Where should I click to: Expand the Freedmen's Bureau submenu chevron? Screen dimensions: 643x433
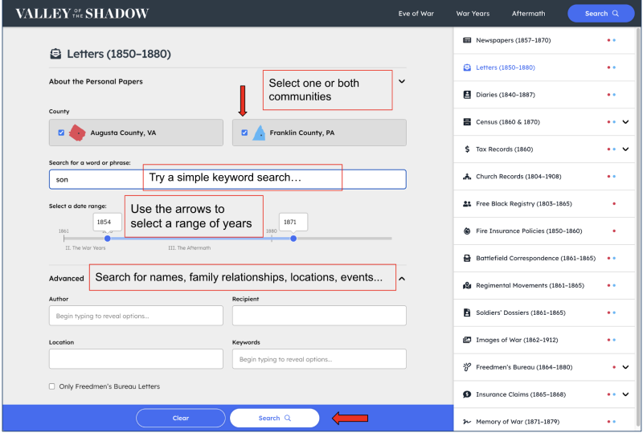pos(625,367)
